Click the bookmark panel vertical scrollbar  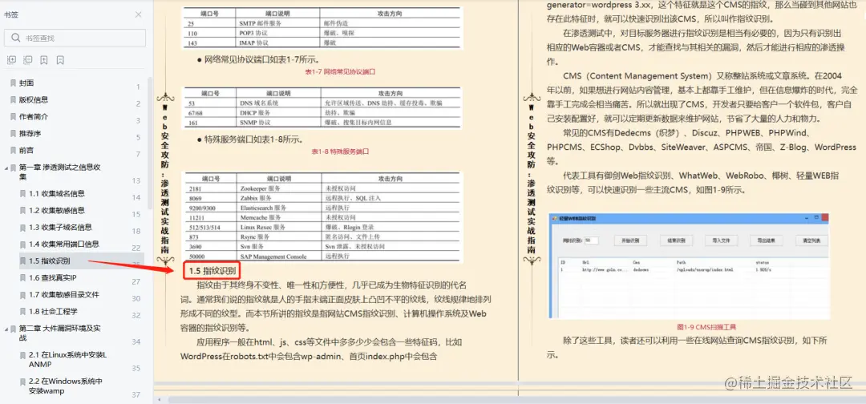(150, 143)
